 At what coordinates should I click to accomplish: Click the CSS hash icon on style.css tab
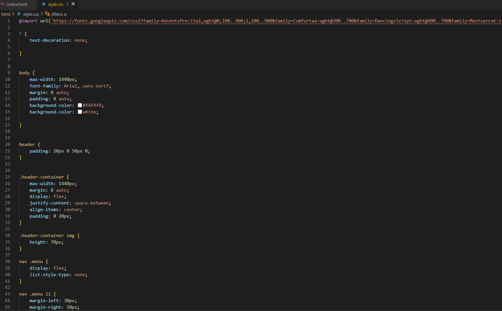44,4
